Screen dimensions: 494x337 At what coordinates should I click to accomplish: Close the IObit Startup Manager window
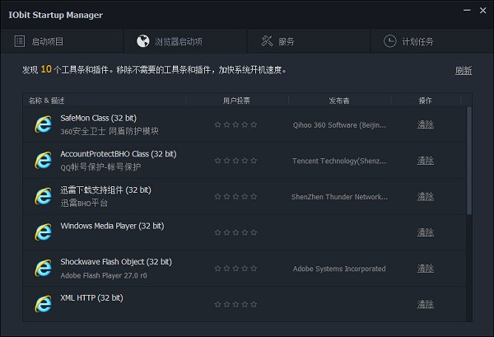[482, 11]
